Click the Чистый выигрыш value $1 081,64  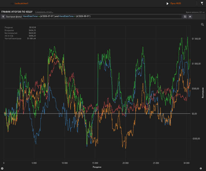click(31, 39)
